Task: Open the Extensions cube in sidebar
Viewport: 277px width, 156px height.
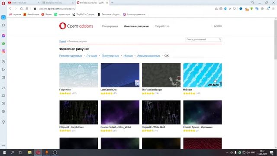Action: click(x=3, y=111)
